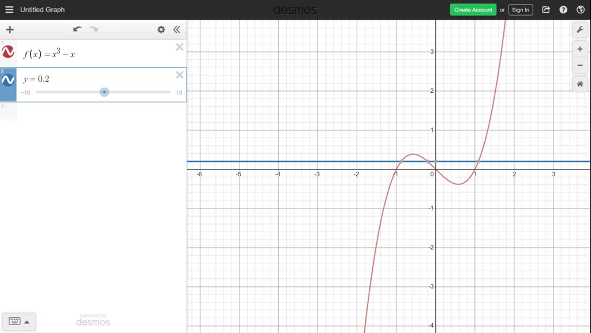Click the powered by desmos logo

pos(93,320)
